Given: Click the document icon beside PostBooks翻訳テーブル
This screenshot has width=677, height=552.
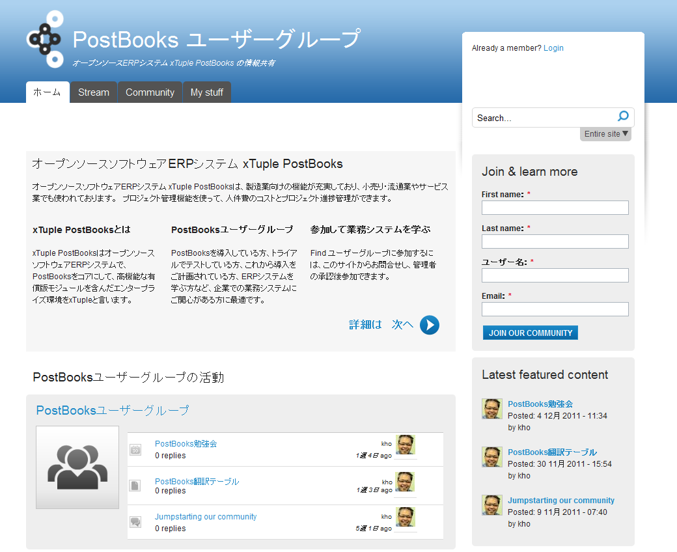Looking at the screenshot, I should (x=135, y=486).
